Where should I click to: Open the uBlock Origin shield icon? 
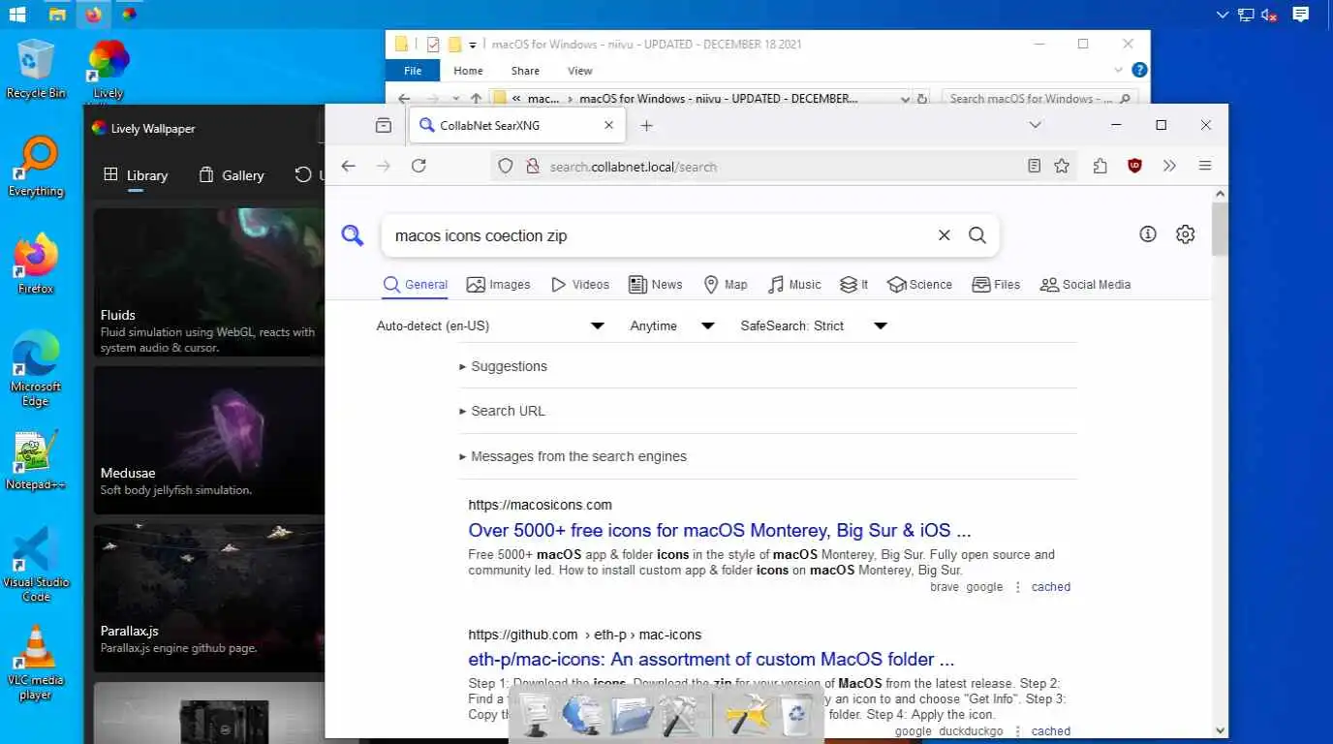click(1134, 167)
